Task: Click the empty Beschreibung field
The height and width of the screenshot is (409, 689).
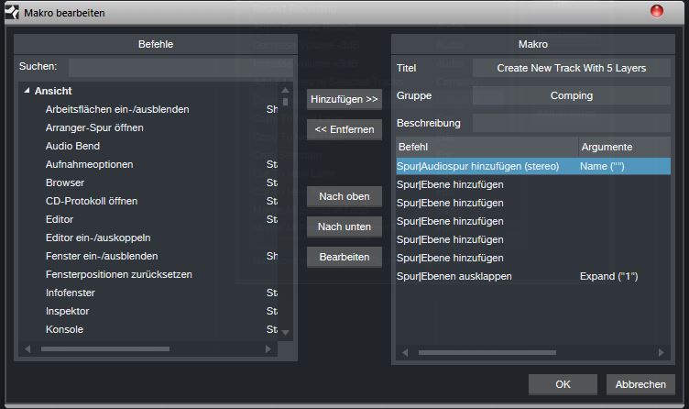Action: pyautogui.click(x=571, y=123)
